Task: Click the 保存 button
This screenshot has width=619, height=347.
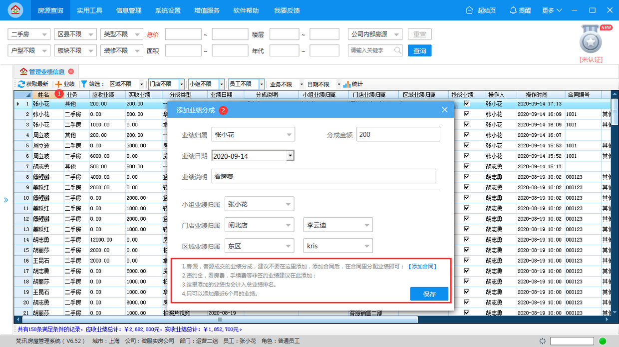Action: tap(429, 294)
